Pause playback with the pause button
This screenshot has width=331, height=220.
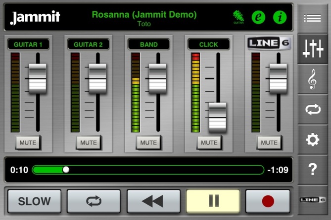213,201
